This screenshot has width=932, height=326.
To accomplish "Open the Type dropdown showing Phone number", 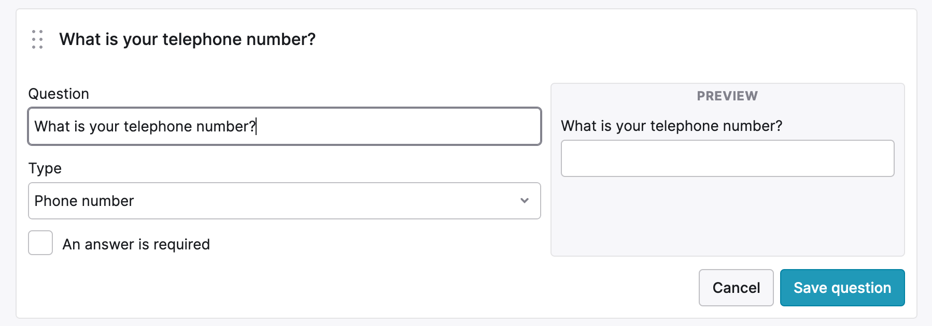I will coord(285,201).
